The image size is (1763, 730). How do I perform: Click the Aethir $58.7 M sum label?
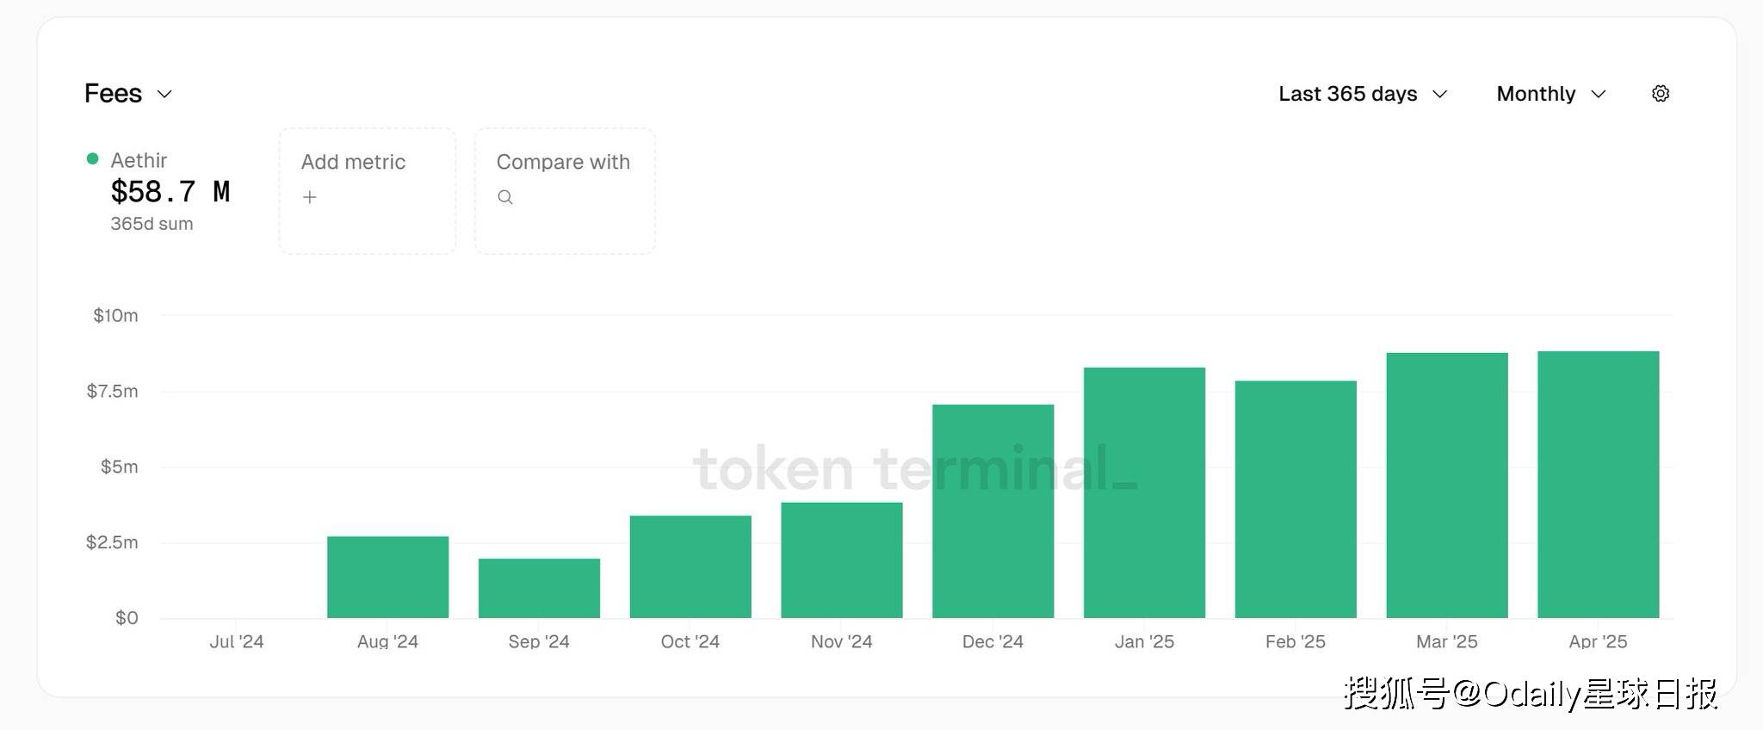170,192
